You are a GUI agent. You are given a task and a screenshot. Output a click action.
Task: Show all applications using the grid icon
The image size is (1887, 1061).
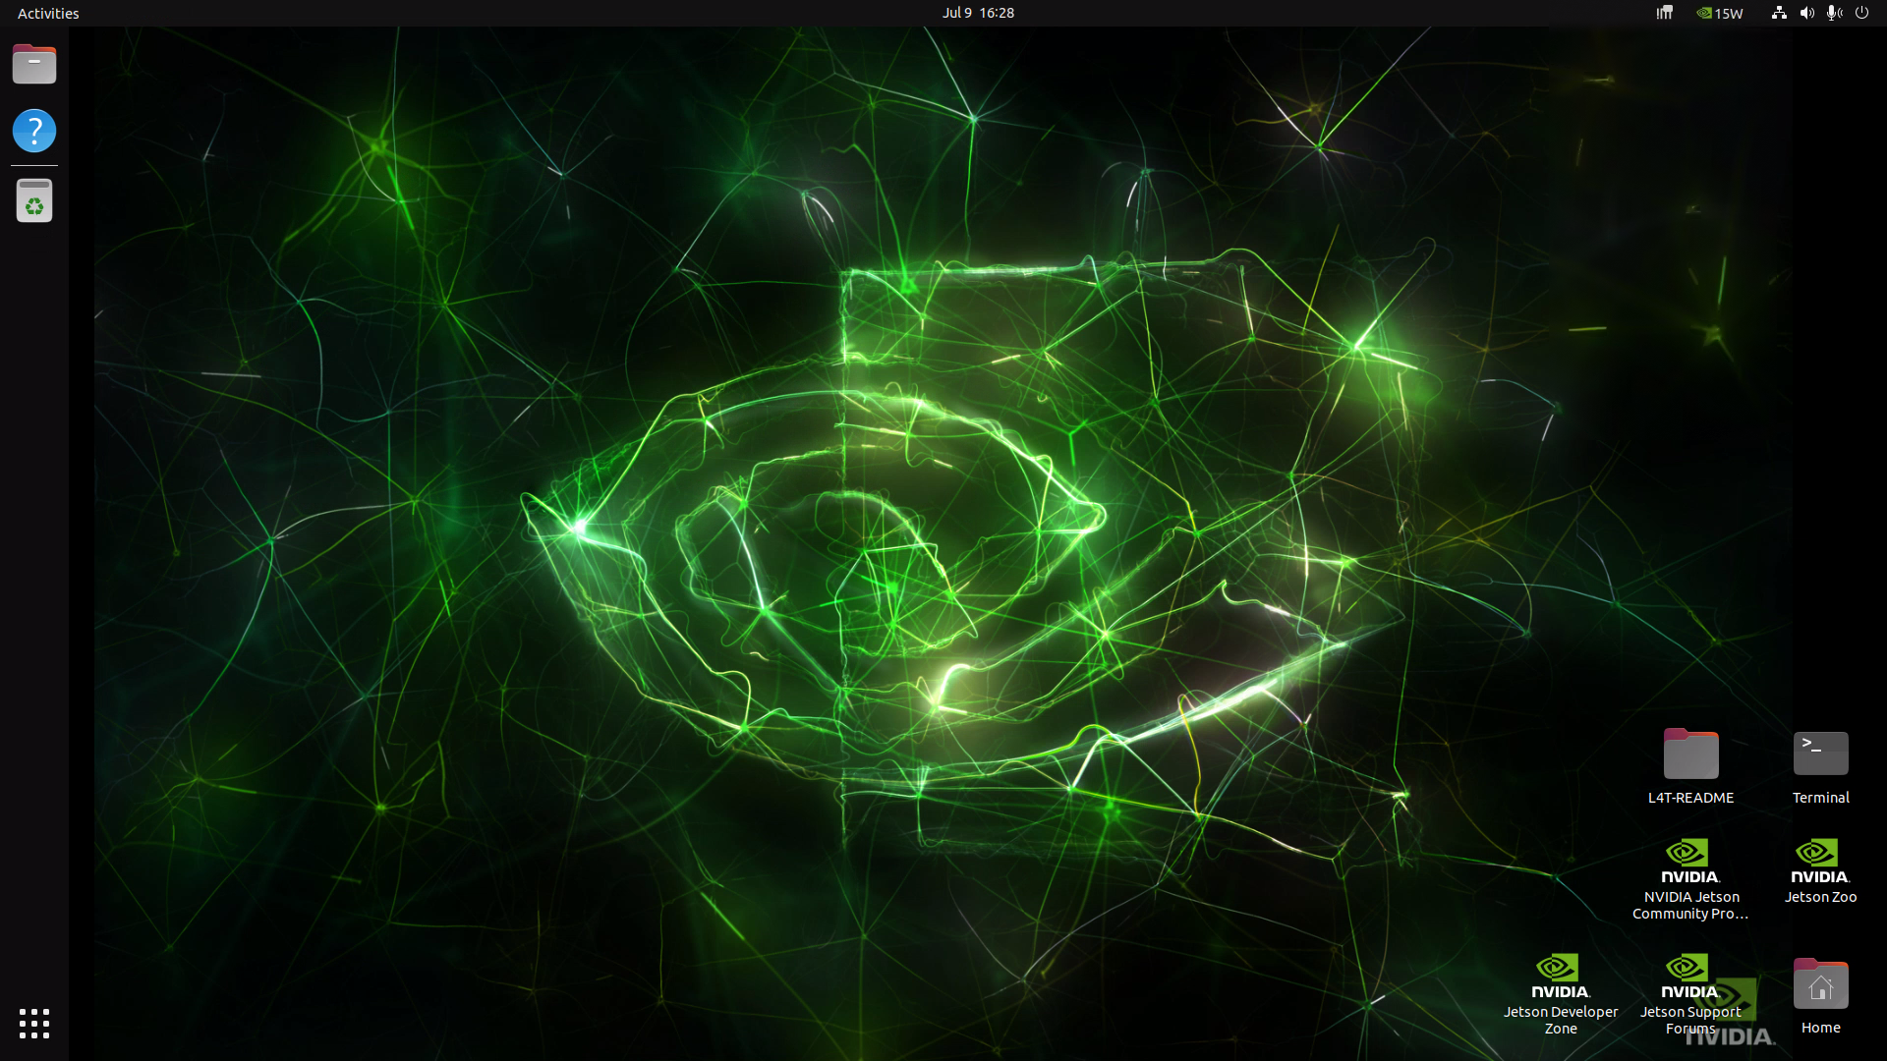click(34, 1024)
